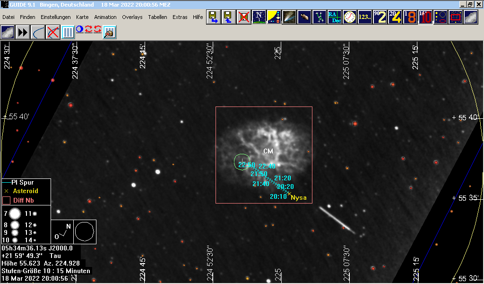Screen dimensions: 484x284
Task: Expand the Animation menu
Action: [105, 17]
